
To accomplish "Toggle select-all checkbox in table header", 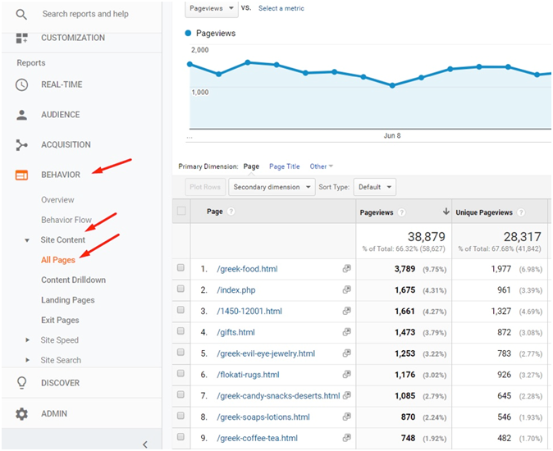I will point(181,212).
